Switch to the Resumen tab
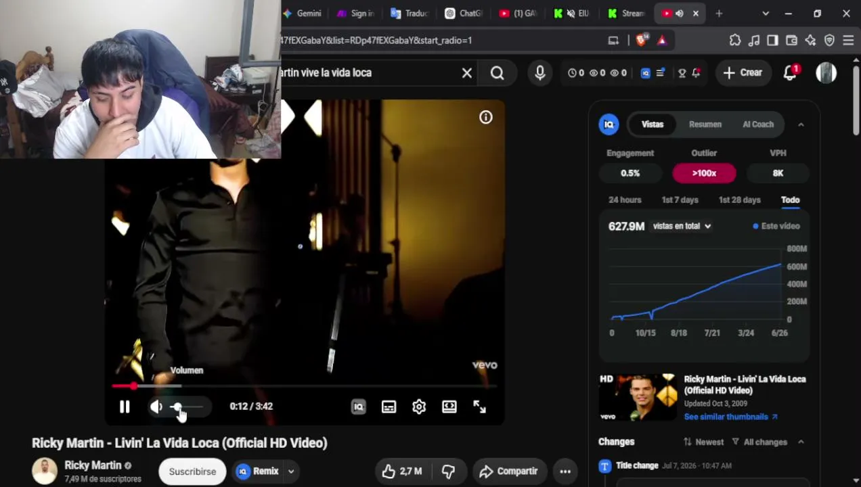The width and height of the screenshot is (861, 487). pos(705,124)
